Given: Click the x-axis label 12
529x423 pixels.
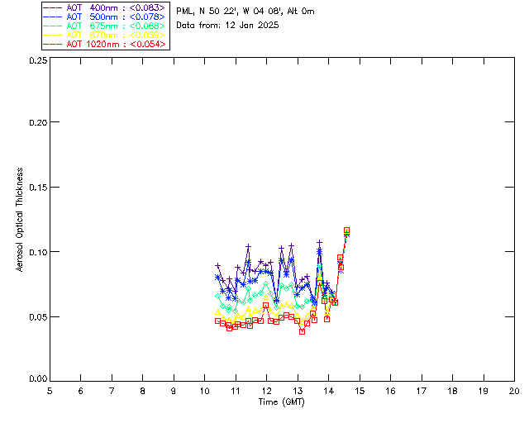Looking at the screenshot, I should pyautogui.click(x=266, y=391).
